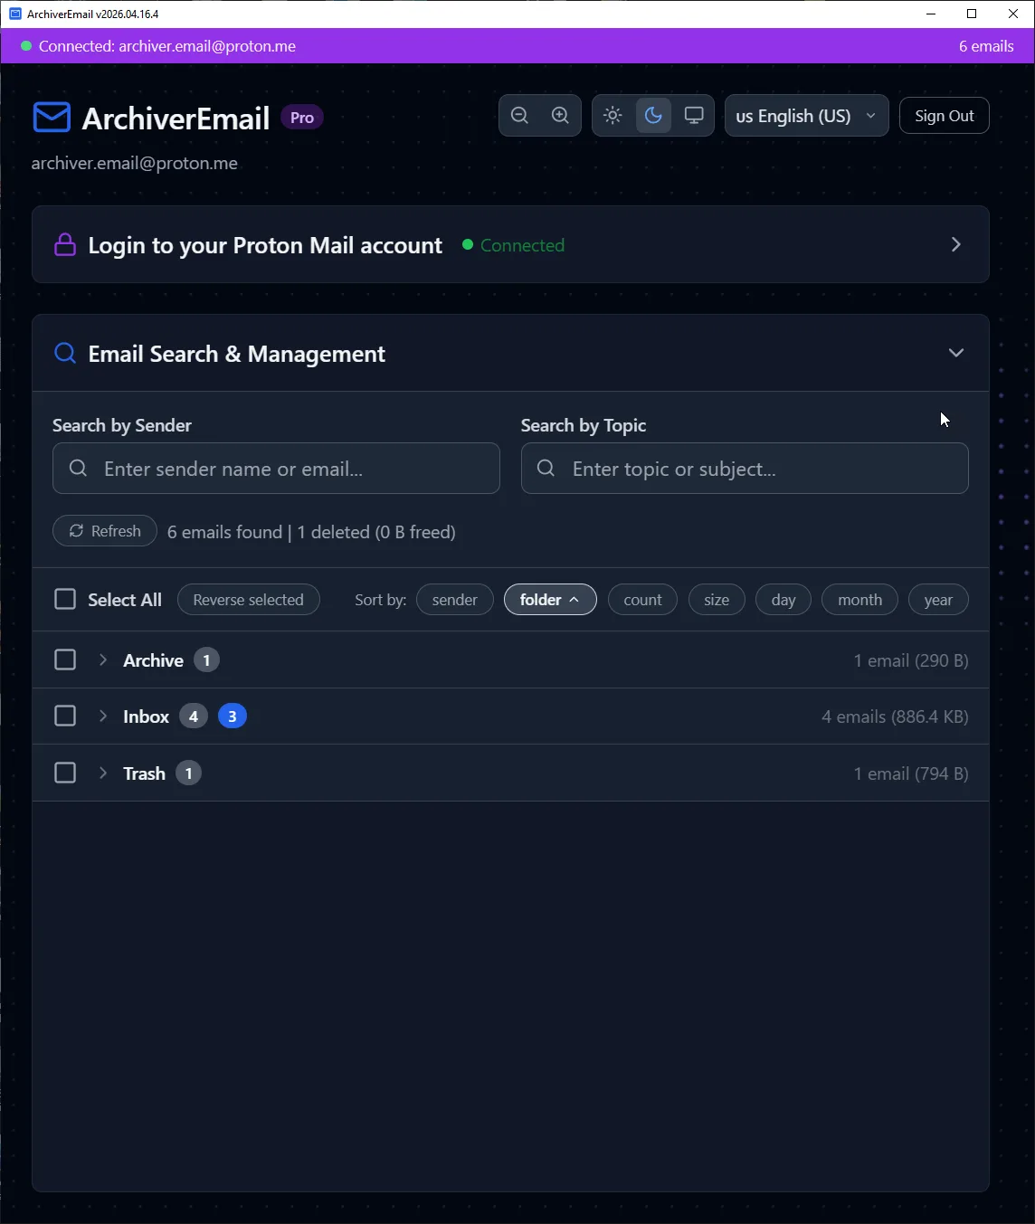Click archiver.email@proton.me under the logo
Viewport: 1035px width, 1224px height.
click(x=135, y=163)
